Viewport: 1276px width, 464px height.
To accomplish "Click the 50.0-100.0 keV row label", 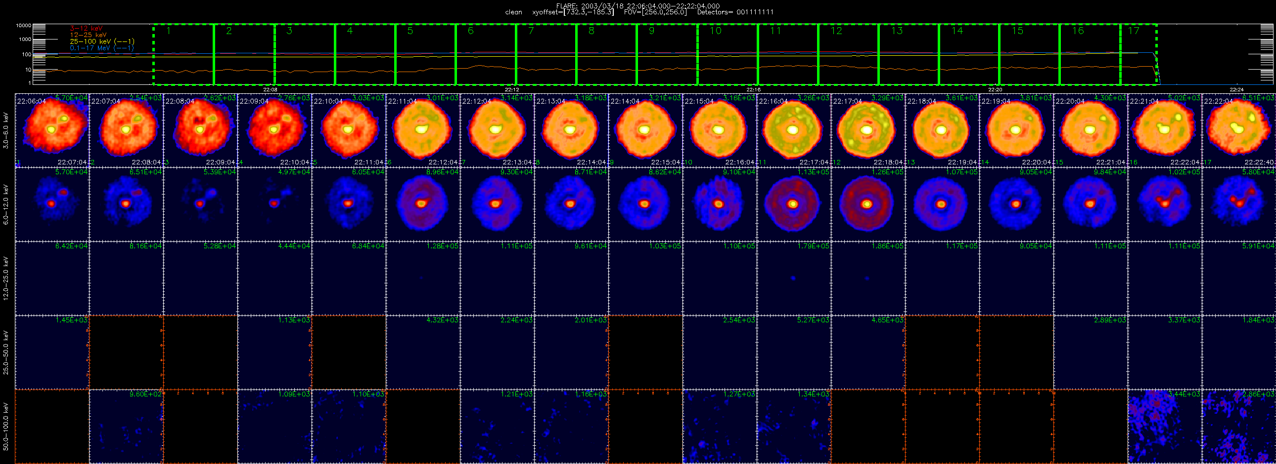I will pos(6,426).
